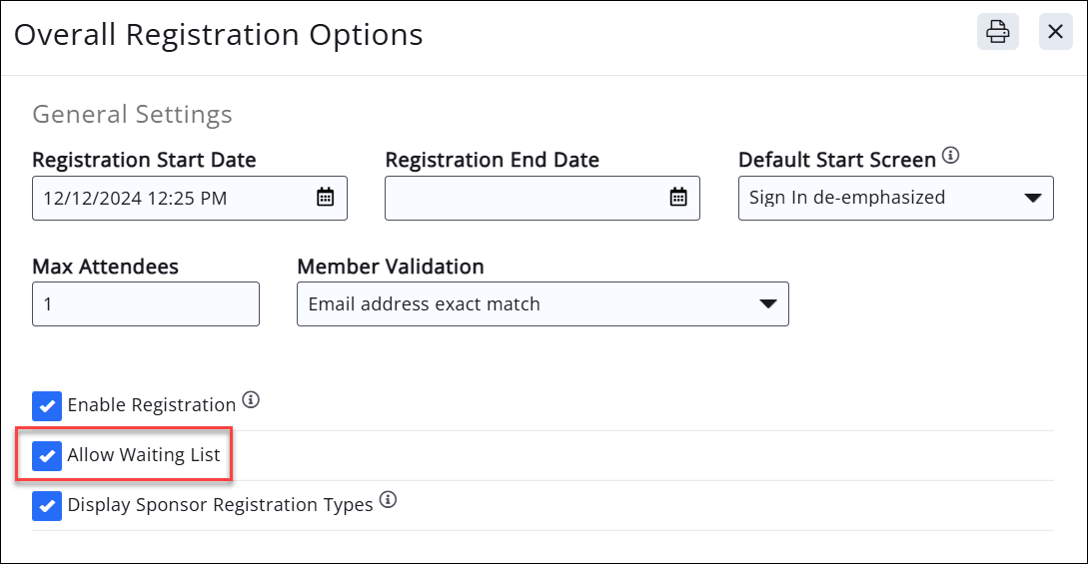This screenshot has height=564, width=1088.
Task: Uncheck the Enable Registration checkbox
Action: tap(47, 406)
